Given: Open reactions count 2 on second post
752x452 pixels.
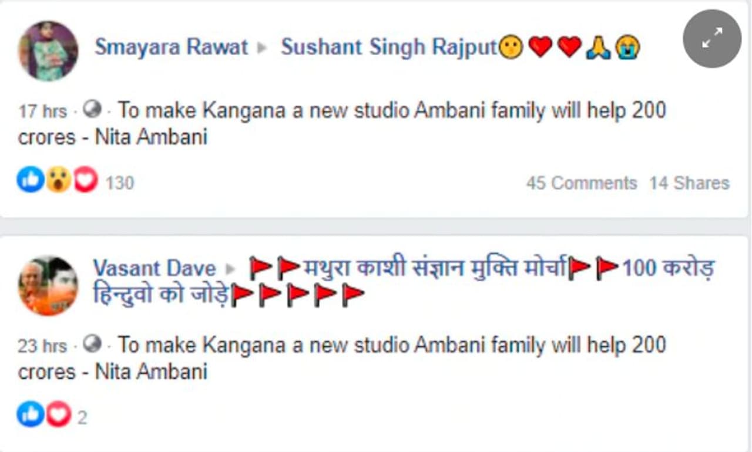Looking at the screenshot, I should [82, 418].
